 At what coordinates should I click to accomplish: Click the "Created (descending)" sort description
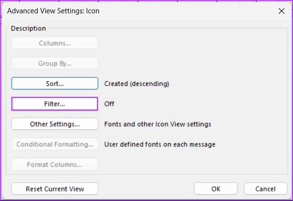pyautogui.click(x=137, y=84)
